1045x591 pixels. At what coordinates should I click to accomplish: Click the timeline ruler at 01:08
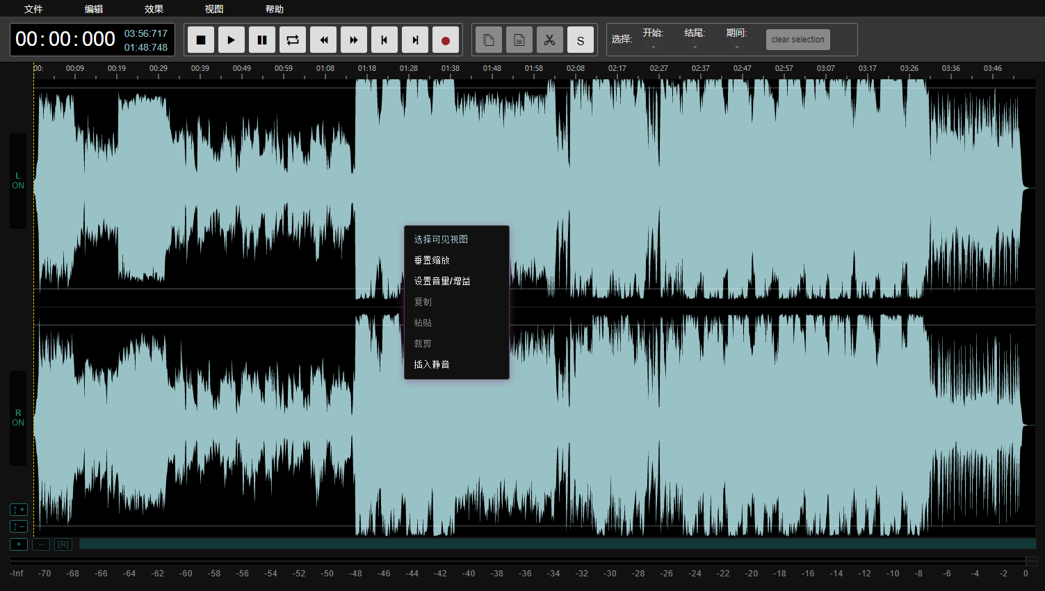[x=325, y=68]
